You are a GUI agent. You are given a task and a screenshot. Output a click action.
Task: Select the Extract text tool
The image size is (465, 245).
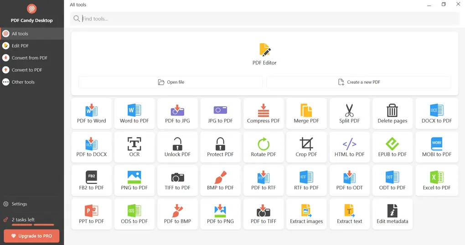click(x=349, y=214)
